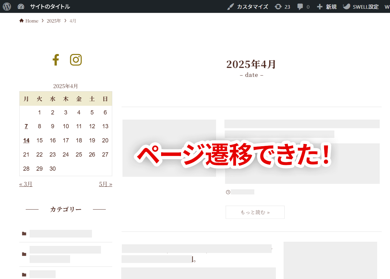390x279 pixels.
Task: Select calendar date 7
Action: tap(26, 126)
